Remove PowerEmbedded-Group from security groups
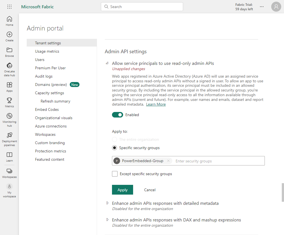The width and height of the screenshot is (284, 235). pyautogui.click(x=168, y=161)
